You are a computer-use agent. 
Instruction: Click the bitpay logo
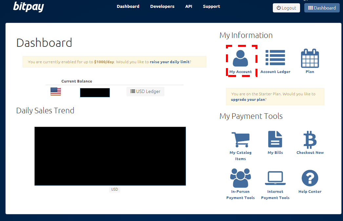(x=29, y=7)
